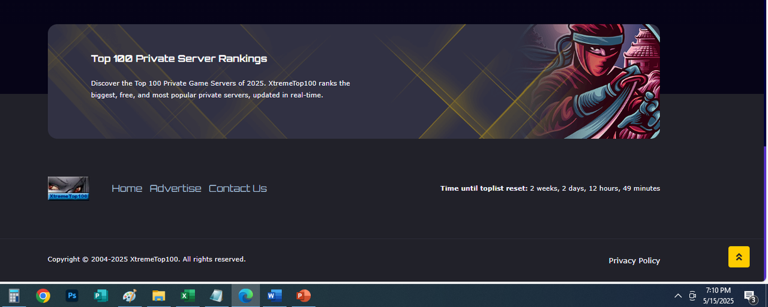Switch to Microsoft Edge in the taskbar
The image size is (768, 307).
pyautogui.click(x=245, y=296)
